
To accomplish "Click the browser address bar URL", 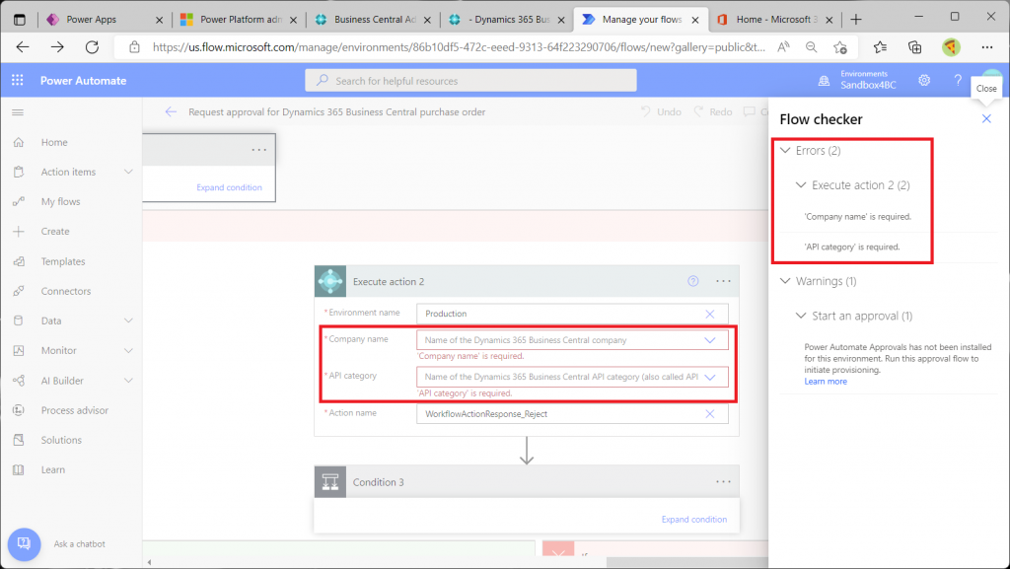I will (460, 47).
